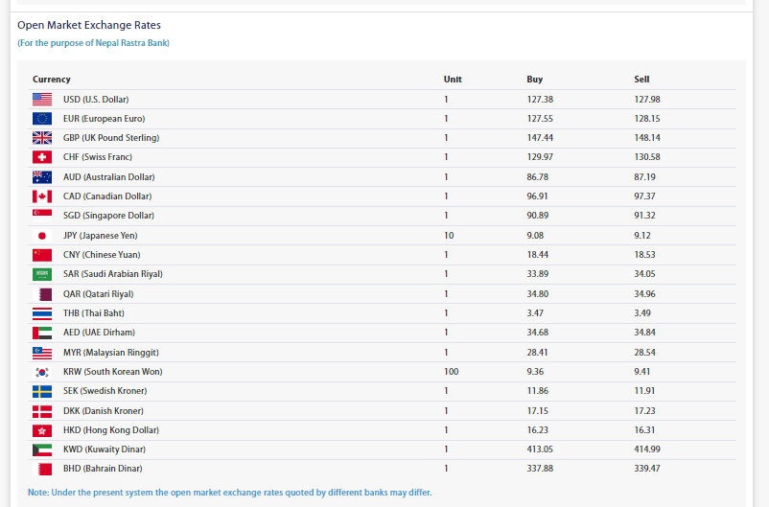Click the United States flag icon
Viewport: 769px width, 507px height.
pyautogui.click(x=42, y=100)
